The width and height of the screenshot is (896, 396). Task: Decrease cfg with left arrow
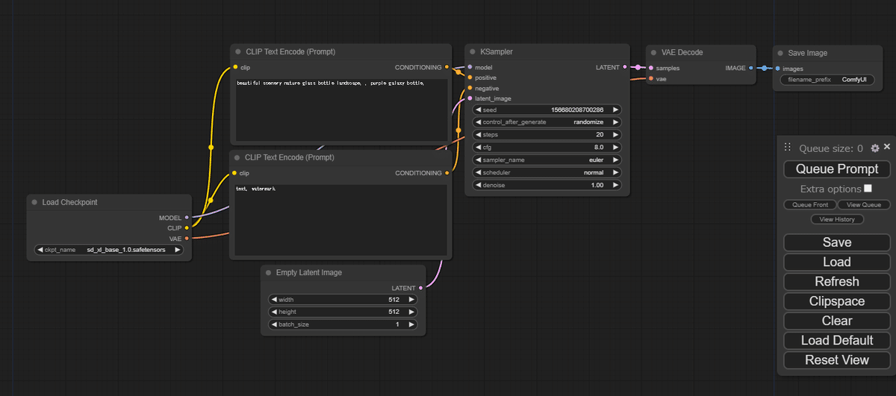click(x=479, y=147)
